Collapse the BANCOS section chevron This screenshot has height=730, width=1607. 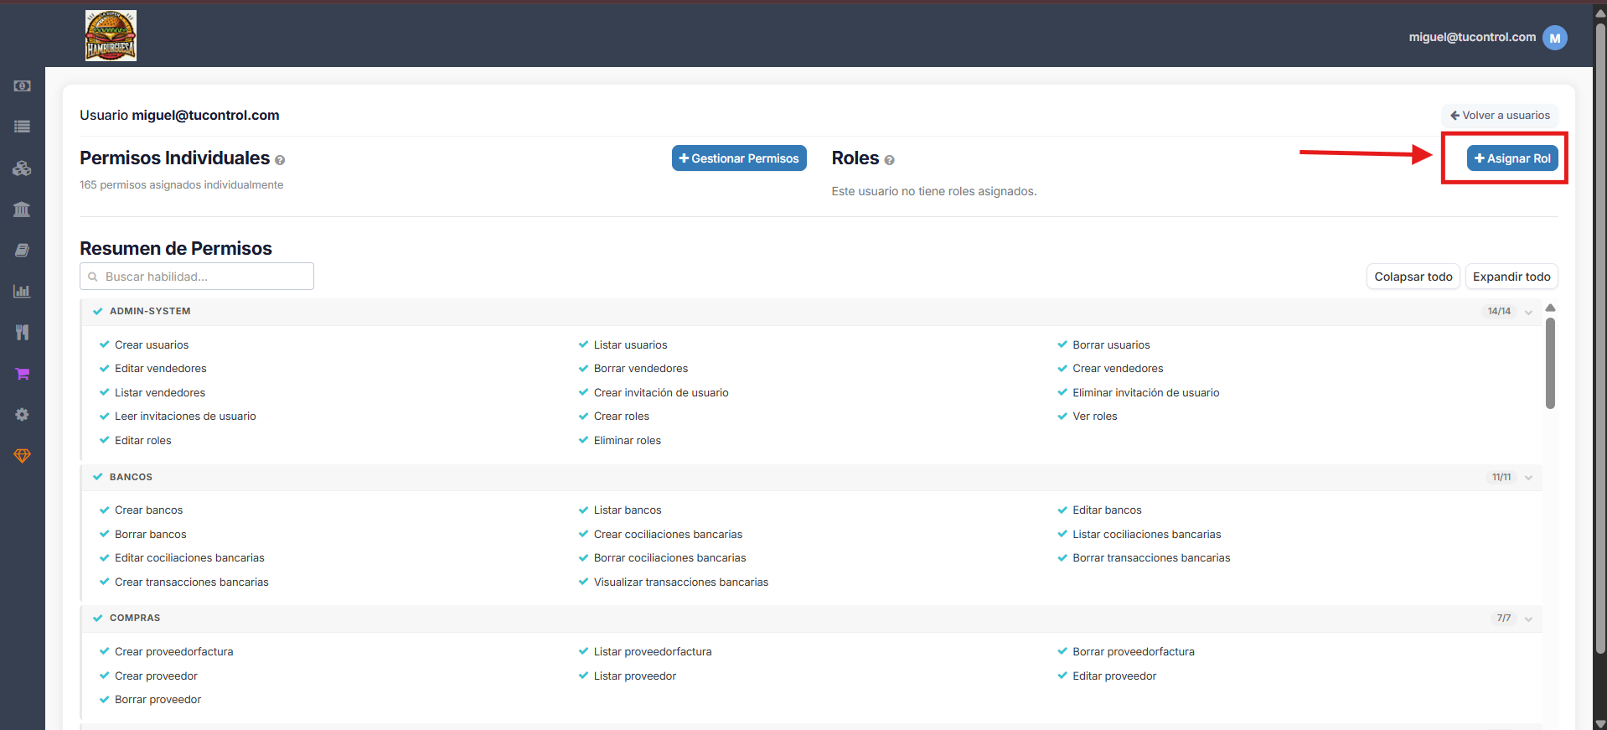(x=1528, y=478)
